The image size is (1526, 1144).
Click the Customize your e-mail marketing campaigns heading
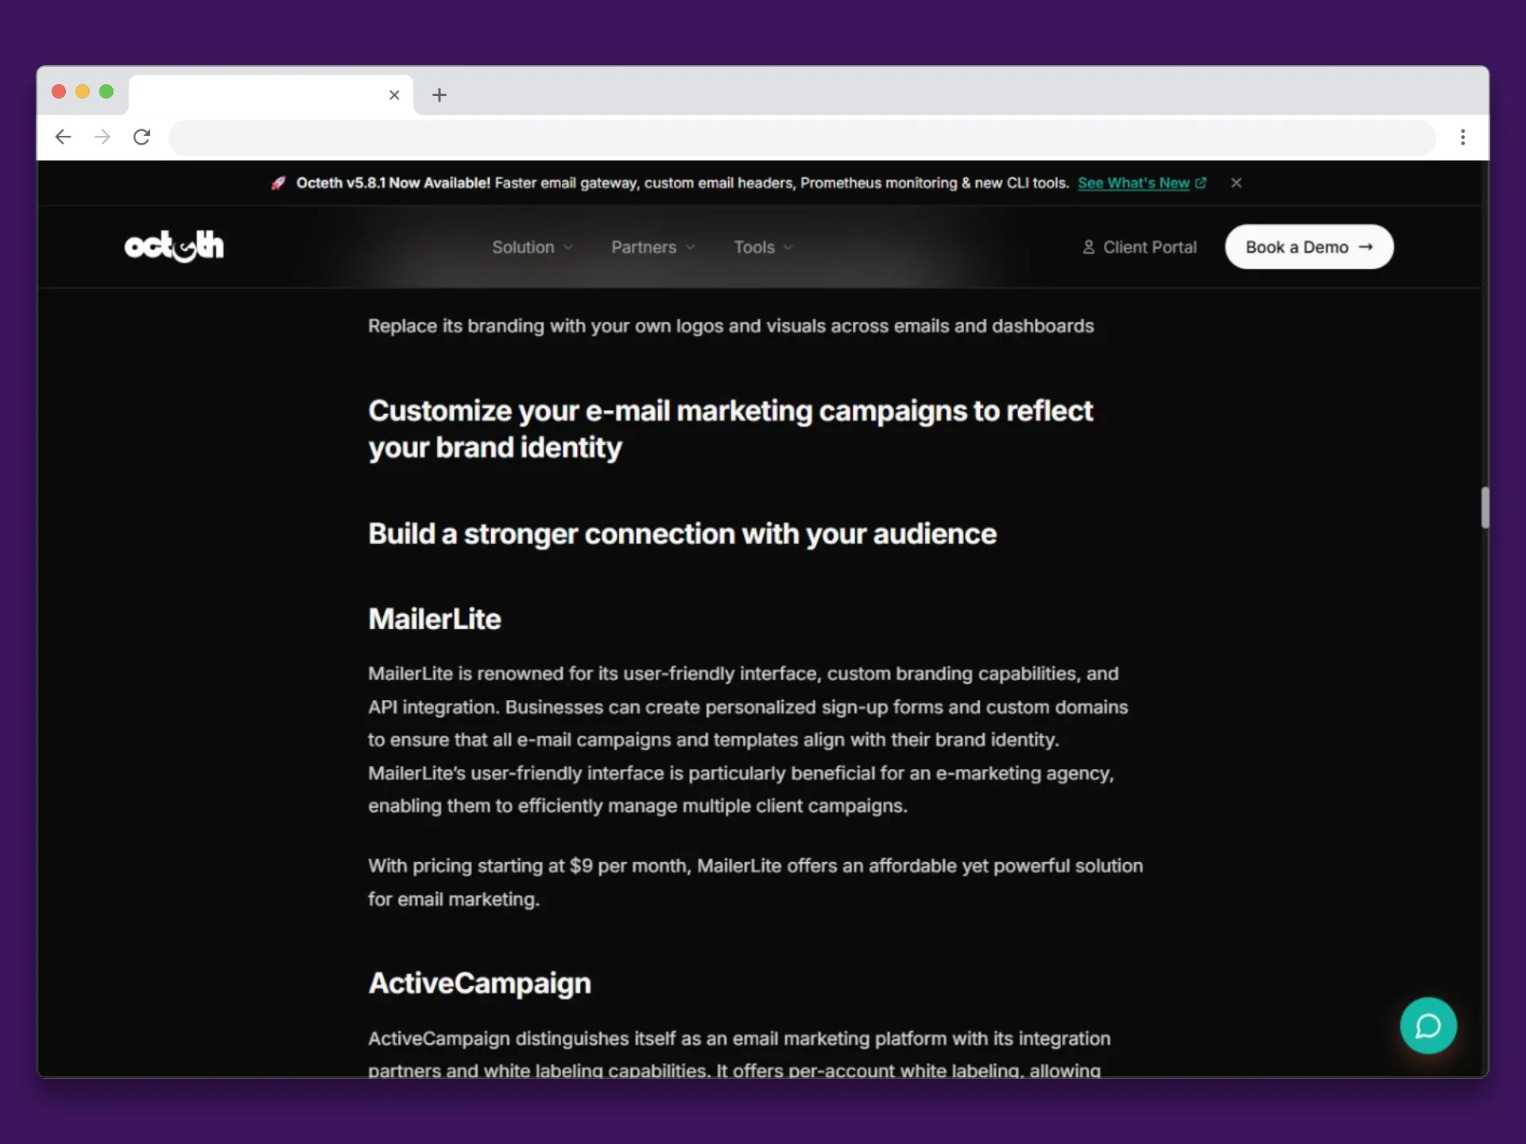(730, 429)
